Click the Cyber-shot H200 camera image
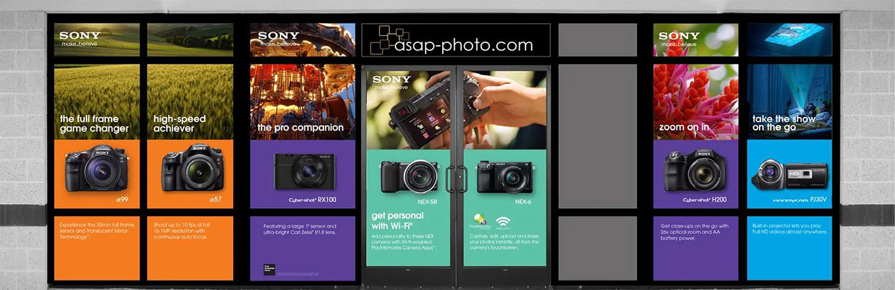The height and width of the screenshot is (290, 895). pos(696,170)
